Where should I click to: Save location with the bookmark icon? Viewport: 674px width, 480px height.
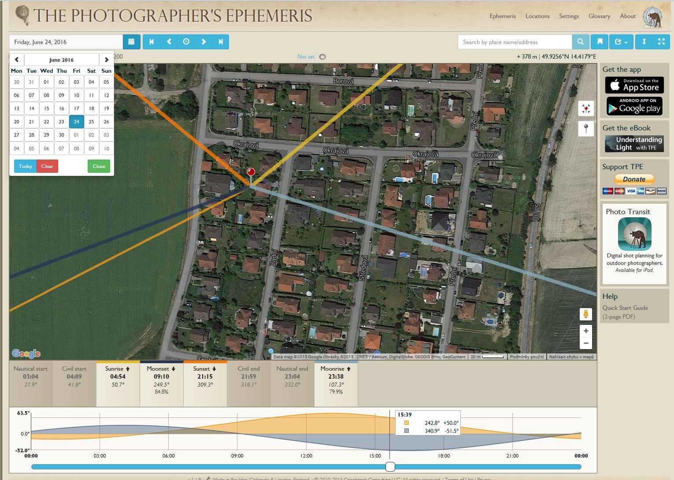(600, 42)
